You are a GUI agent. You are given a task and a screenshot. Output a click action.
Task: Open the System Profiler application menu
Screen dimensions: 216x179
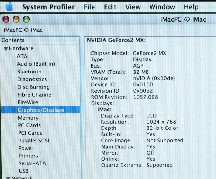(x=49, y=7)
